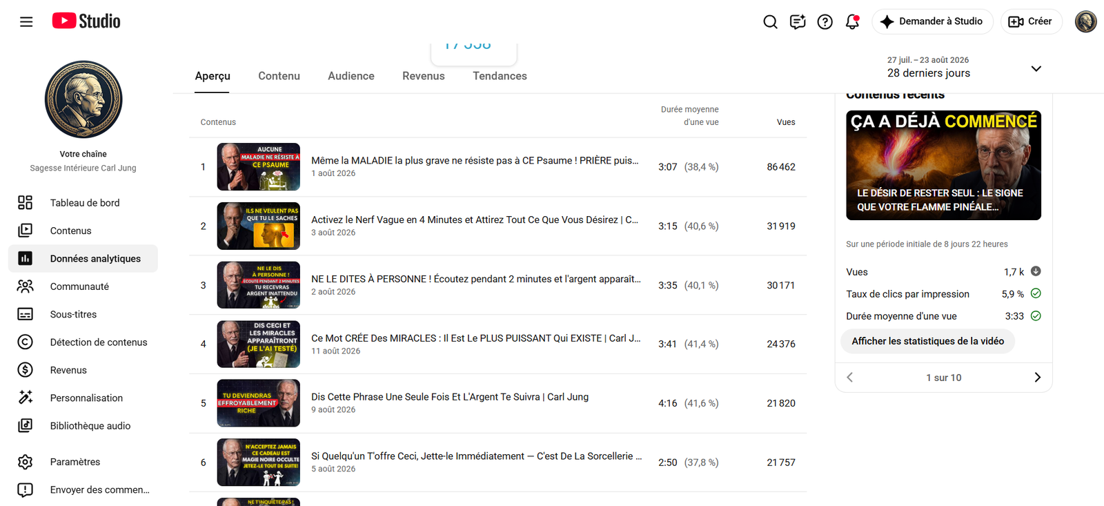Click the Contenus sidebar icon
Image resolution: width=1104 pixels, height=506 pixels.
[x=26, y=231]
